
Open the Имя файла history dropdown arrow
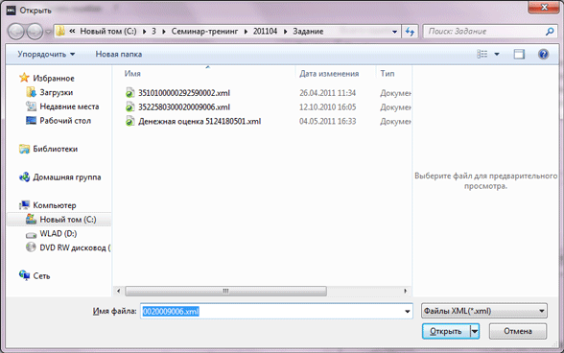point(407,311)
